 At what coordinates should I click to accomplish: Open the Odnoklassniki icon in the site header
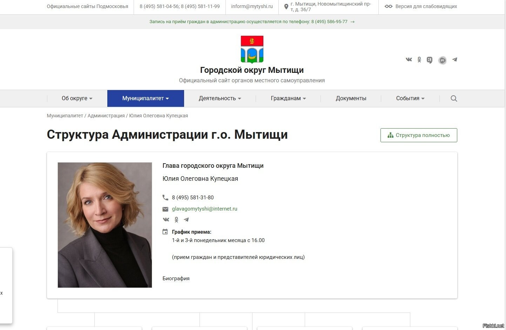pyautogui.click(x=419, y=60)
